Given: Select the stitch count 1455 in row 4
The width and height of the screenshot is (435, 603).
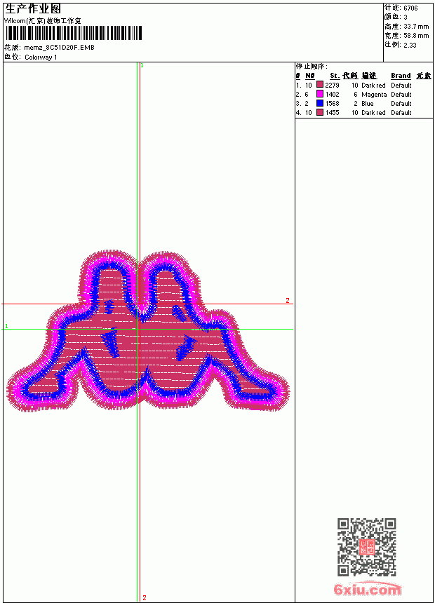Looking at the screenshot, I should [333, 113].
